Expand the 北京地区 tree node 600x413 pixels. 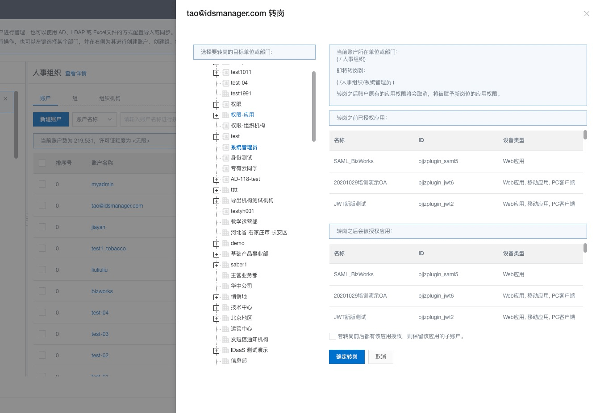(217, 319)
